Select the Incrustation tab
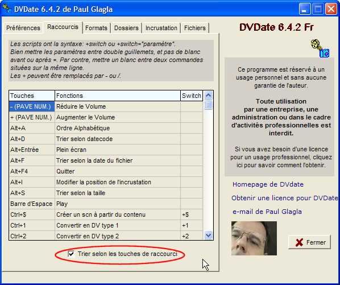This screenshot has height=285, width=340. coord(161,28)
